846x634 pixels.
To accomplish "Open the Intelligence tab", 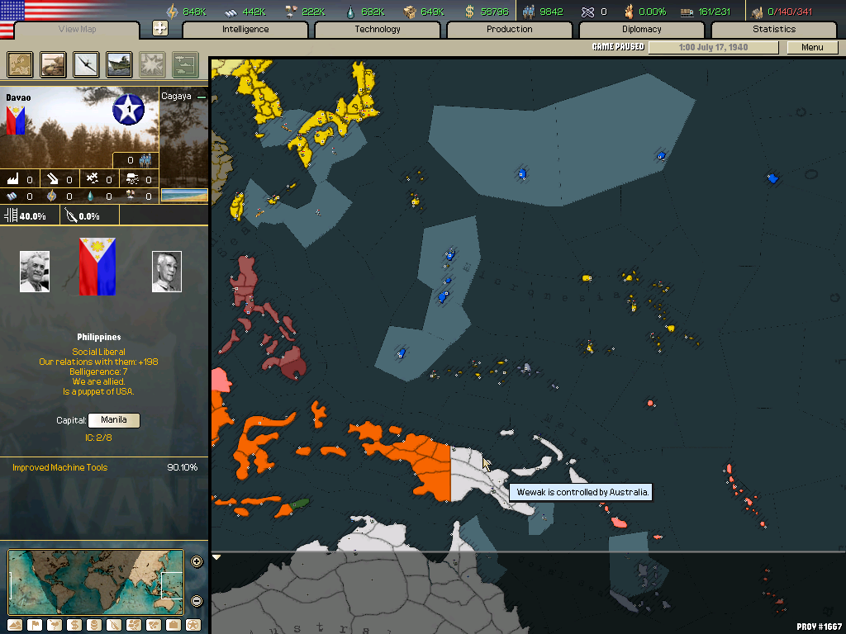I will coord(245,30).
